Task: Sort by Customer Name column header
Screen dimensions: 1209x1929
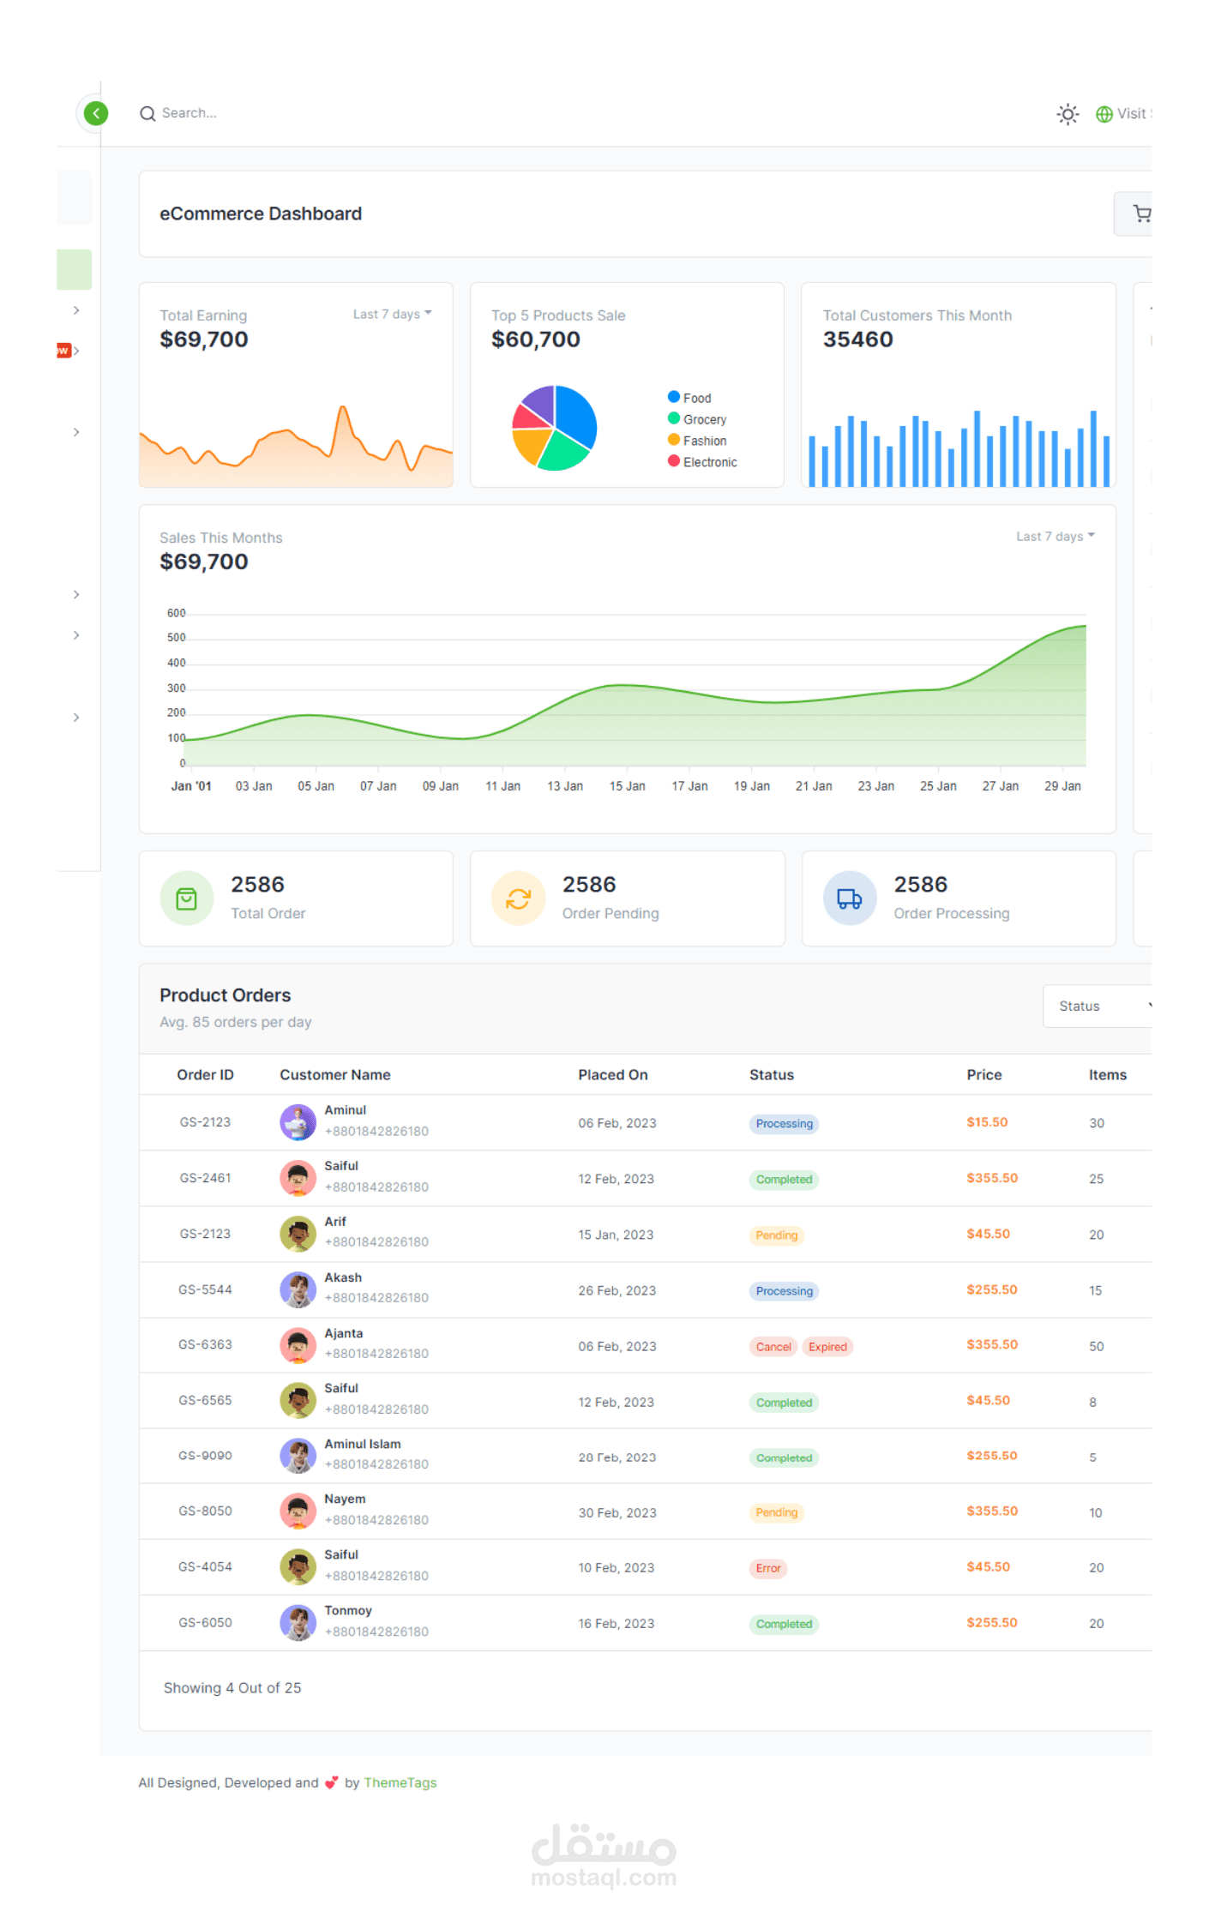Action: click(335, 1074)
